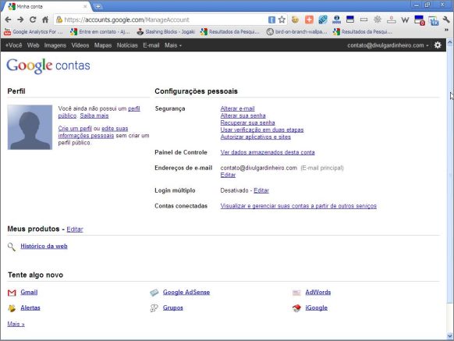Open the settings gear in Google bar
Image resolution: width=454 pixels, height=341 pixels.
click(x=438, y=45)
